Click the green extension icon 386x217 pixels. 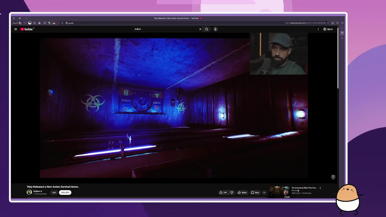[x=49, y=23]
